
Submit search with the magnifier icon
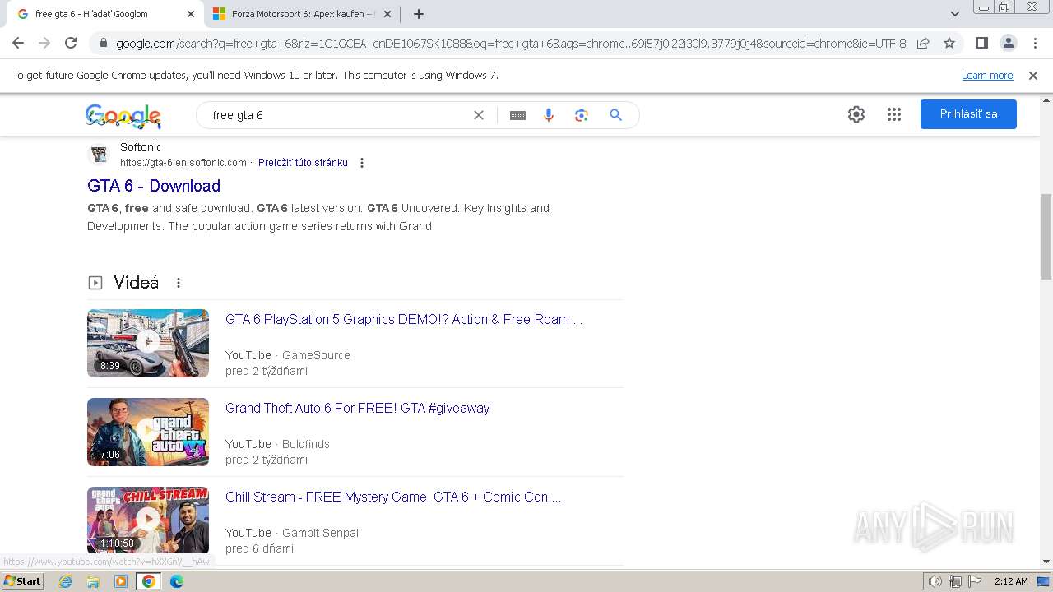pos(615,115)
